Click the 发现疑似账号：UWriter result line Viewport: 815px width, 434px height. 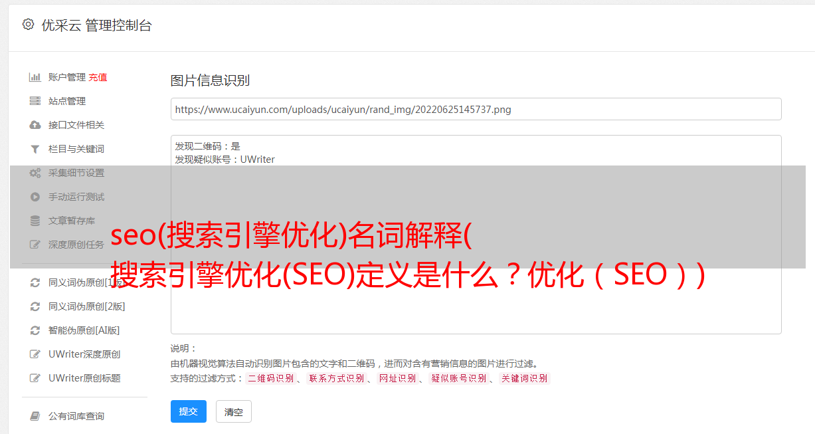tap(225, 160)
